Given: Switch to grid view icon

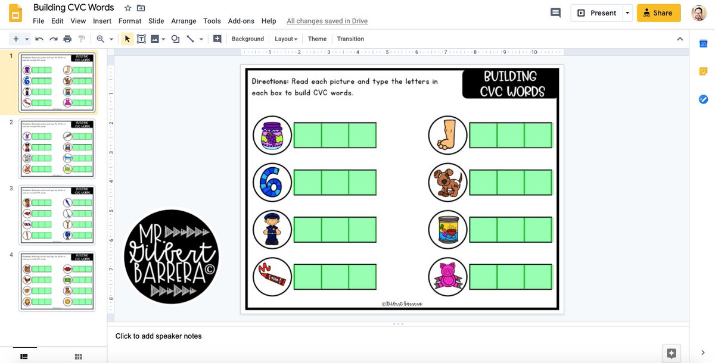Looking at the screenshot, I should pyautogui.click(x=78, y=356).
